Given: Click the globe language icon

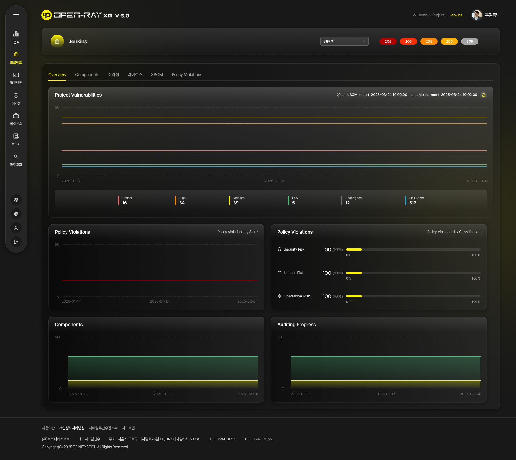Looking at the screenshot, I should 16,214.
